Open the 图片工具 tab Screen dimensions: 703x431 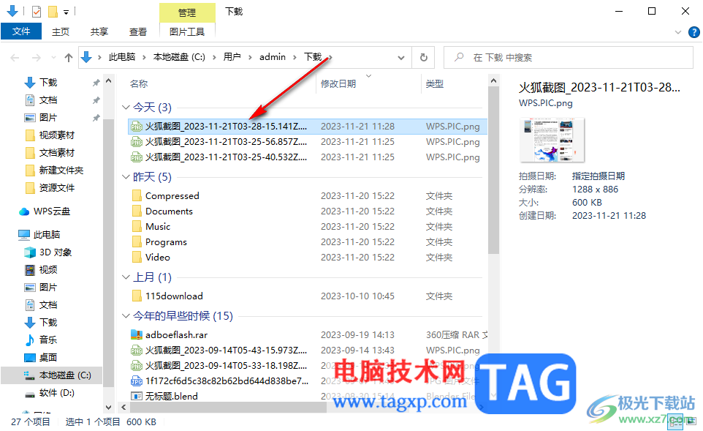click(186, 31)
